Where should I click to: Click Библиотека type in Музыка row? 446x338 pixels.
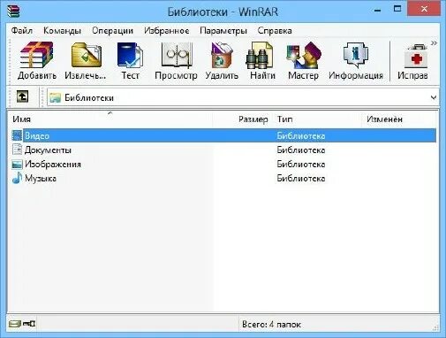[301, 178]
